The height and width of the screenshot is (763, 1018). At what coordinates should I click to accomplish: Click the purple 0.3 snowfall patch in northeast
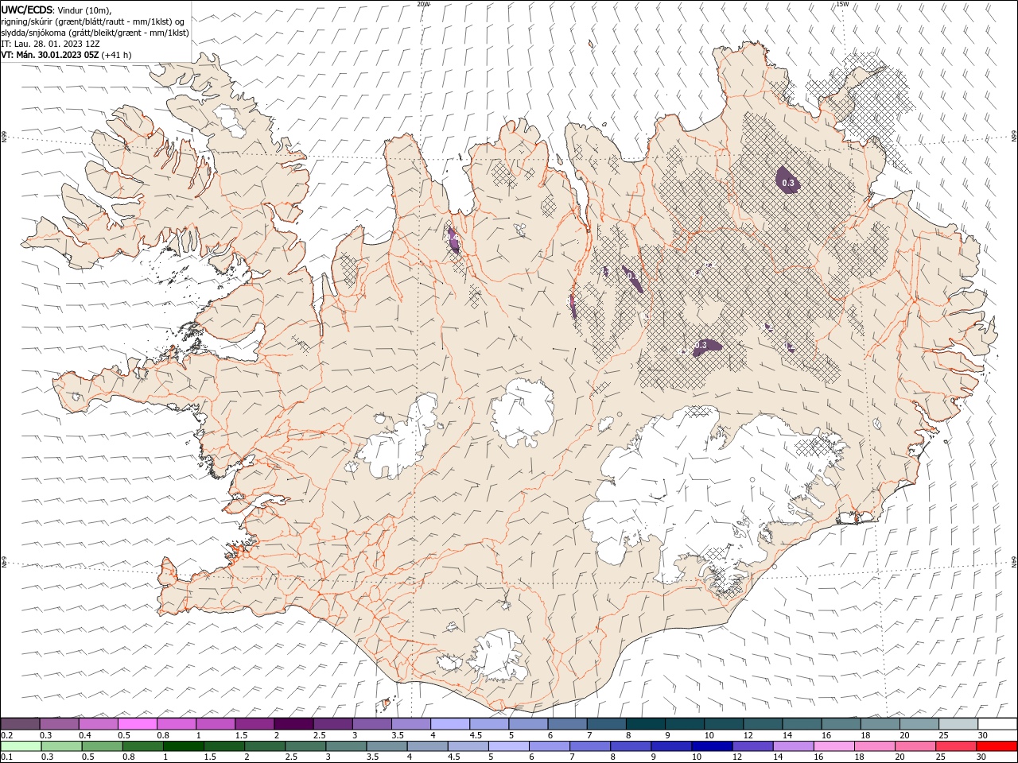[x=787, y=180]
